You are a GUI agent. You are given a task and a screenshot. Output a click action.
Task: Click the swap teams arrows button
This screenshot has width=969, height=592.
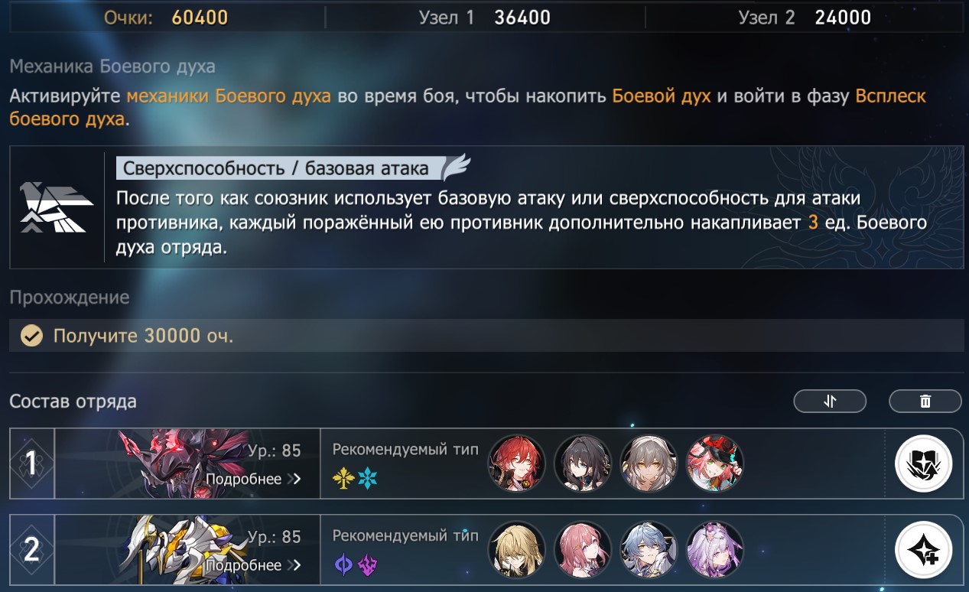click(830, 401)
